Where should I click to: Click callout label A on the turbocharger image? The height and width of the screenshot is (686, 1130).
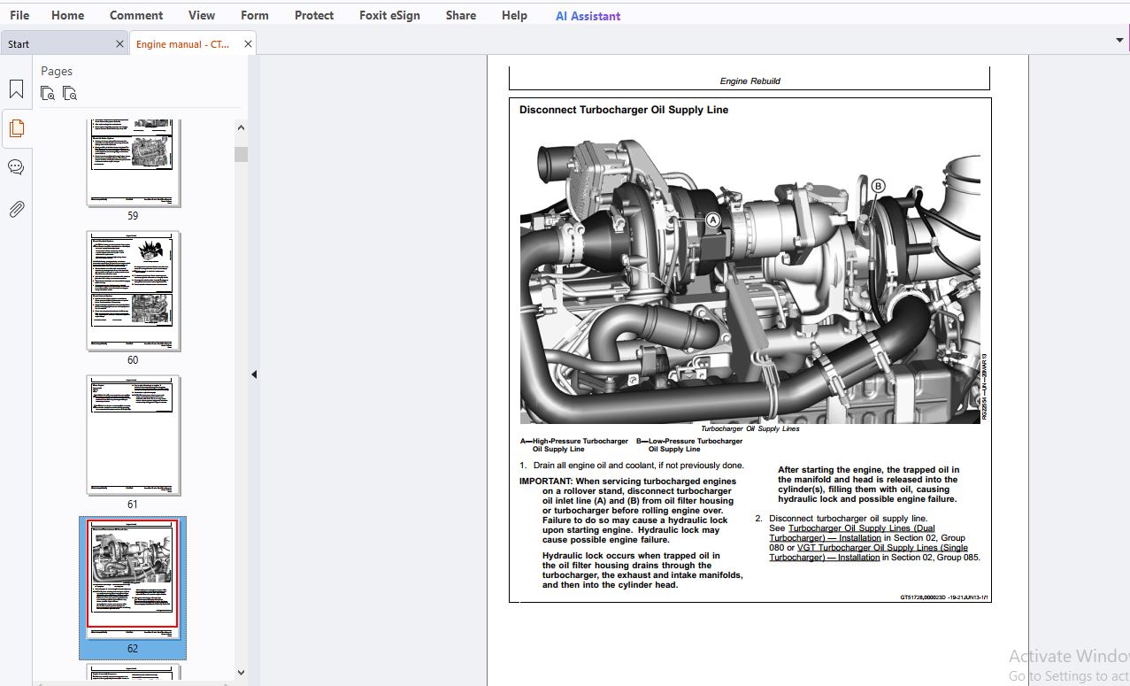713,220
